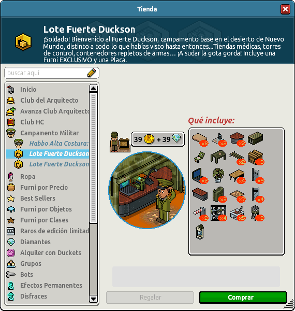Select the green military container icon

tap(255, 138)
